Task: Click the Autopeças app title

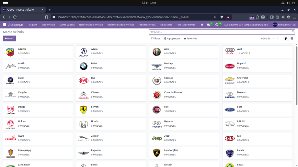Action: (x=16, y=25)
